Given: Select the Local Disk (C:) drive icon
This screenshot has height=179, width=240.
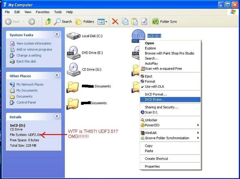Looking at the screenshot, I should 73,36.
